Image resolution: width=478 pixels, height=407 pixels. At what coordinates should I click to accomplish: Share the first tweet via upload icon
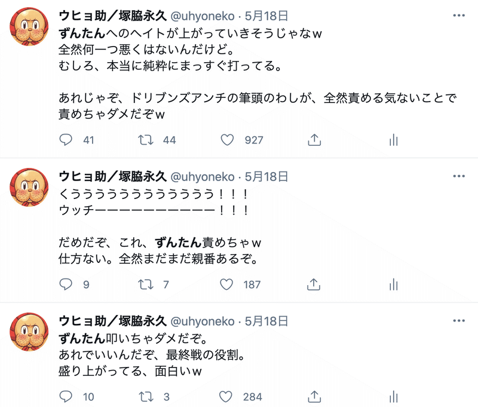click(x=314, y=140)
